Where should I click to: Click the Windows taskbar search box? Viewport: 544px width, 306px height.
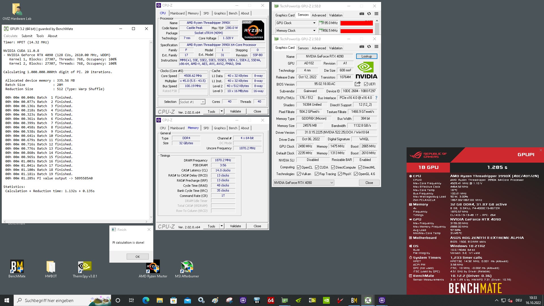tap(62, 300)
